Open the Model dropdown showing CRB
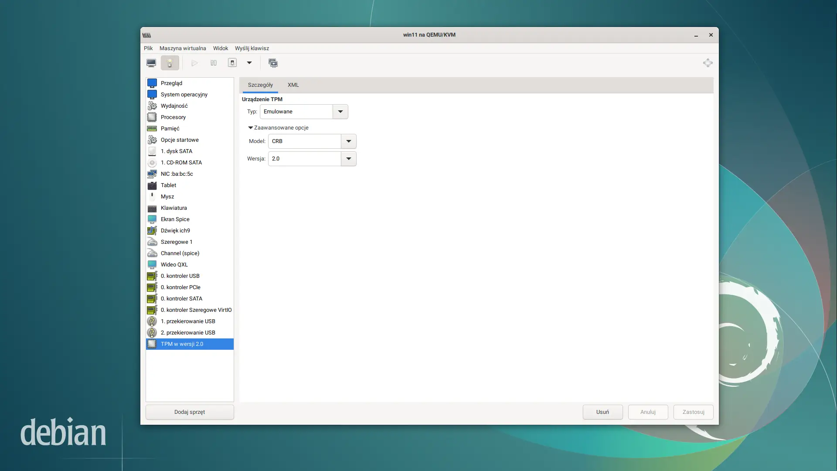The width and height of the screenshot is (837, 471). (312, 141)
